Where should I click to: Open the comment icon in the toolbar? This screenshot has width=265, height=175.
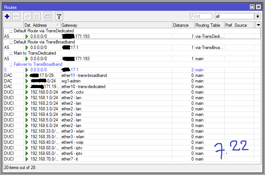[48, 16]
